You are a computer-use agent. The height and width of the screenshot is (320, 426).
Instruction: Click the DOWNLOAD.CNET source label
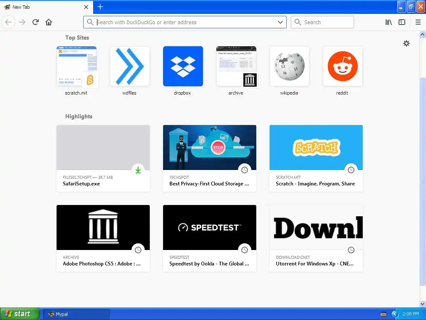pyautogui.click(x=293, y=257)
